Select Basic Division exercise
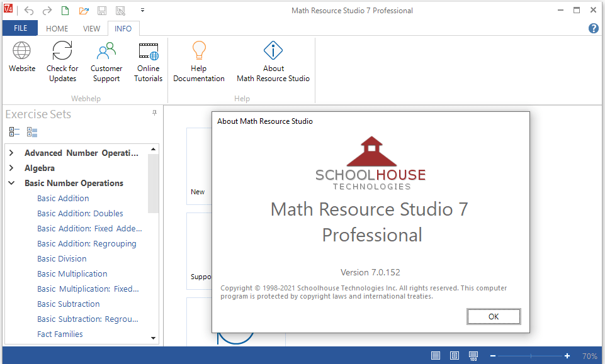The image size is (605, 364). tap(62, 258)
